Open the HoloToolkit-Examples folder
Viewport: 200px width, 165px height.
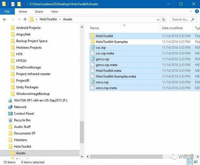[x=112, y=42]
